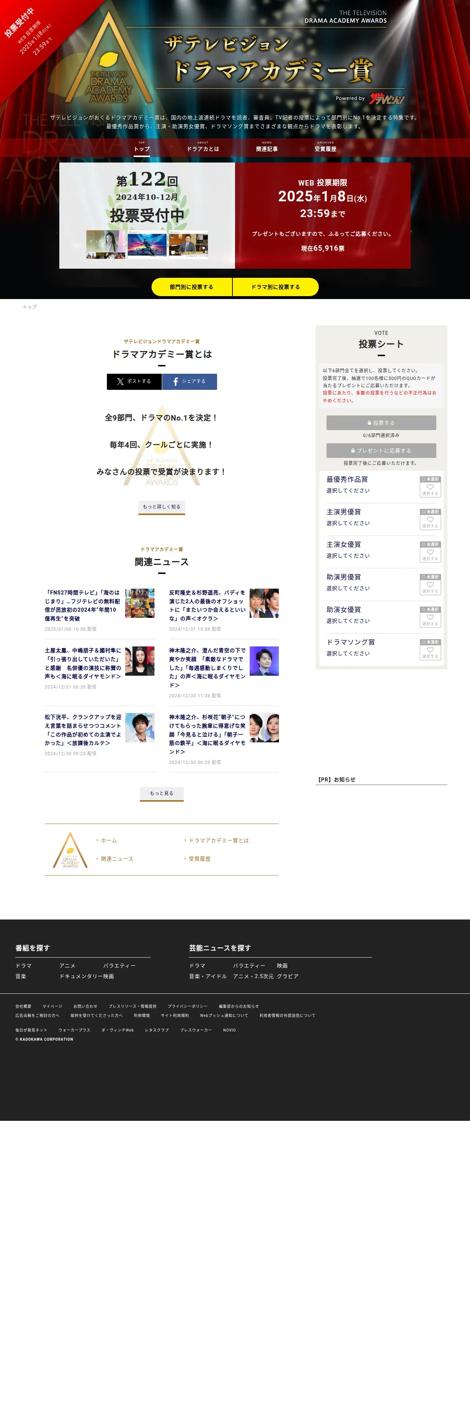The width and height of the screenshot is (470, 1410).
Task: Click the ザテレビジョン logo near Powered by
Action: tap(387, 98)
